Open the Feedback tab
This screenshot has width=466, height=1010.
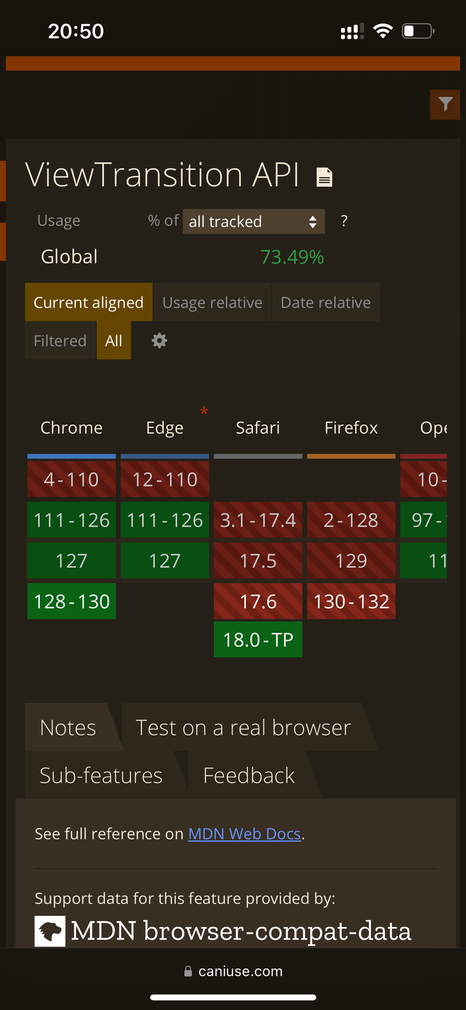coord(249,775)
